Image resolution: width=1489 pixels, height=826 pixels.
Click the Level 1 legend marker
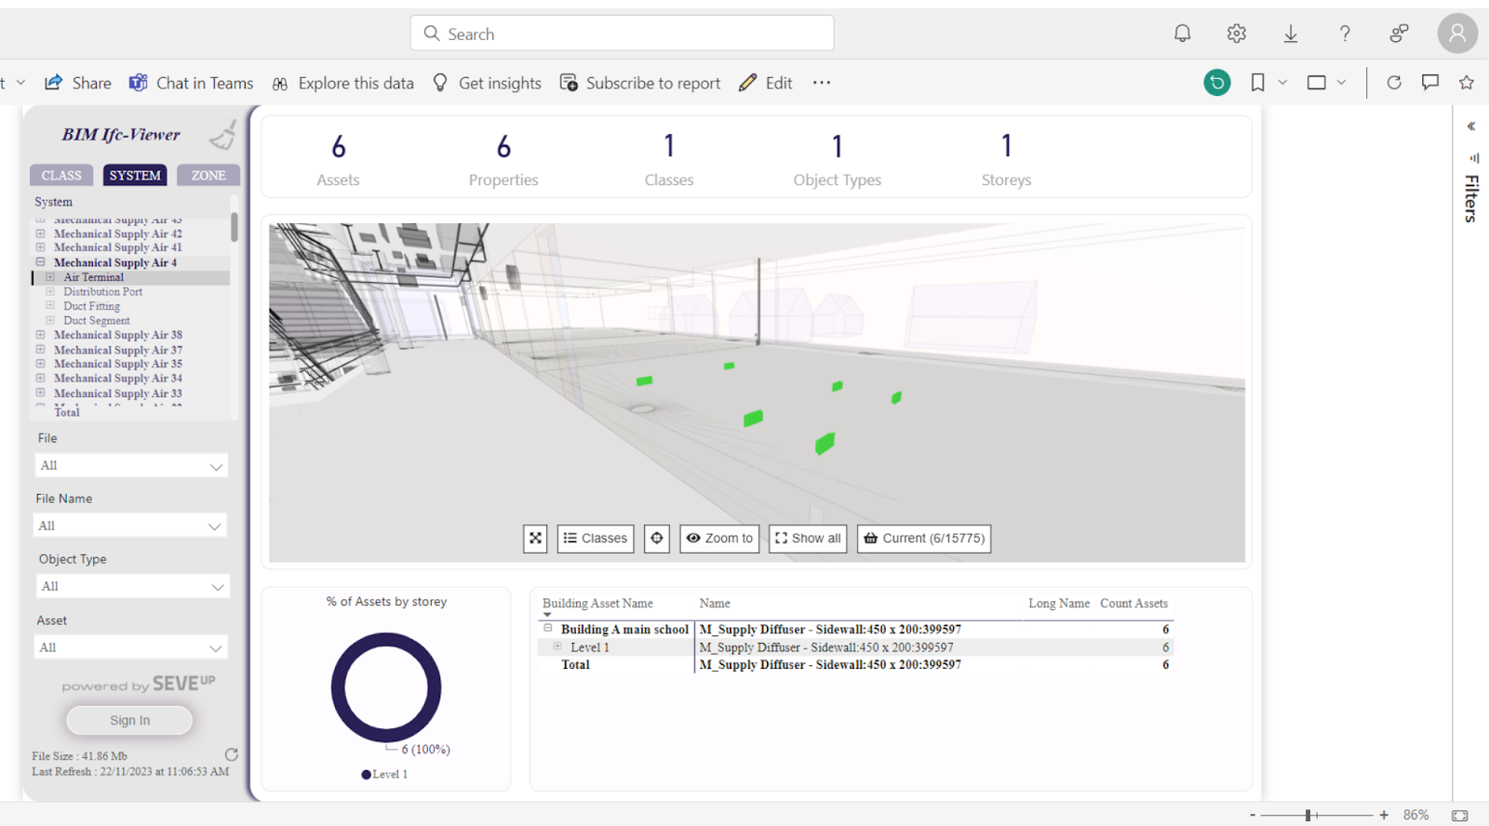pos(366,774)
